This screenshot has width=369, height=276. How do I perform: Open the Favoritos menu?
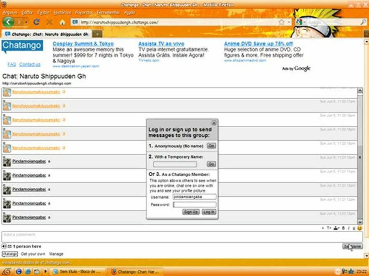84,12
